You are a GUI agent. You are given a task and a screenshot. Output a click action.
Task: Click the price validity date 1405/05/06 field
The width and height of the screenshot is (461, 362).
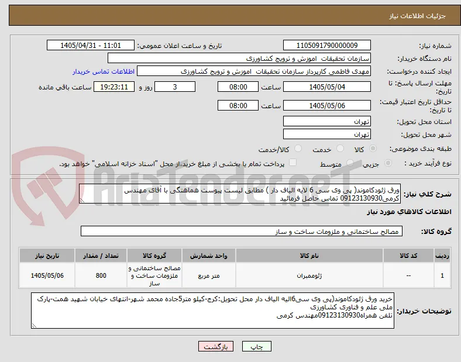tap(326, 105)
